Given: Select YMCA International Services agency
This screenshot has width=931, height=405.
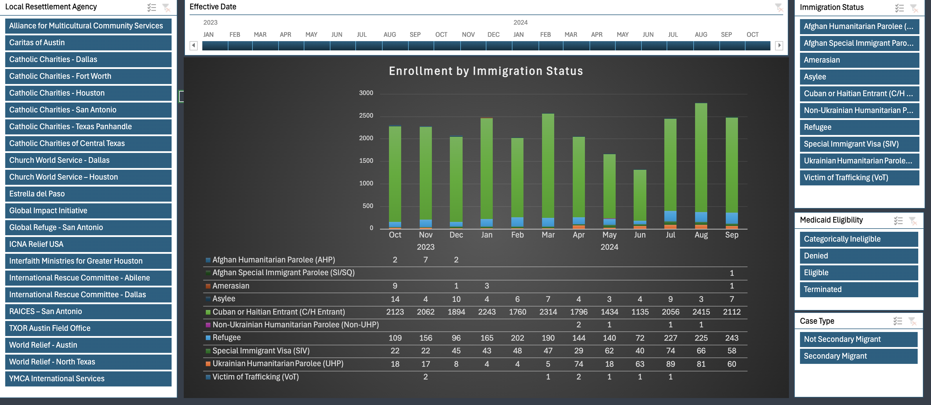Looking at the screenshot, I should click(x=88, y=379).
